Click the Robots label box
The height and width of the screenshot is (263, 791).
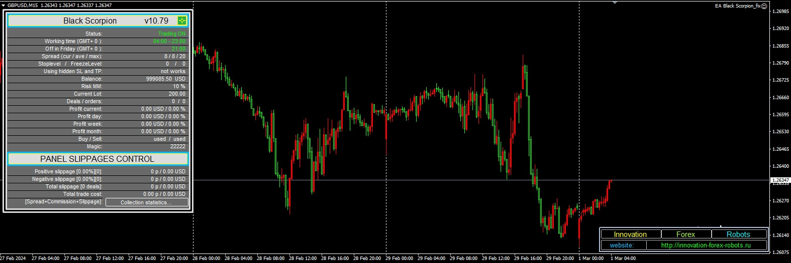coord(738,234)
